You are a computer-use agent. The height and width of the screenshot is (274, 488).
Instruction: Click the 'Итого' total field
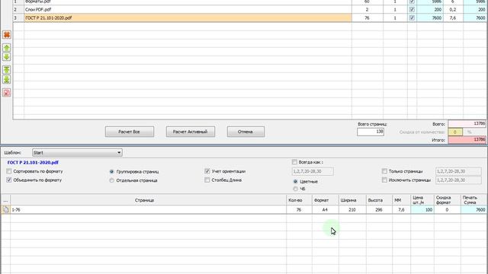tap(467, 140)
